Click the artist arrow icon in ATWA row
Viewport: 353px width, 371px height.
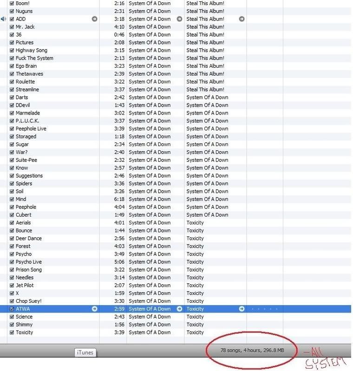tap(179, 309)
